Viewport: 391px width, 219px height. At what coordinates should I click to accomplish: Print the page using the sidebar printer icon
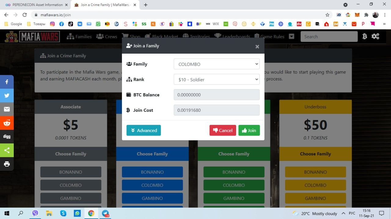click(7, 164)
